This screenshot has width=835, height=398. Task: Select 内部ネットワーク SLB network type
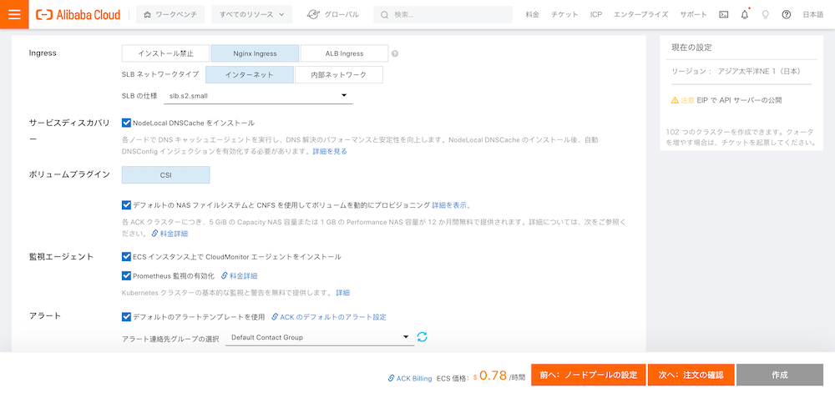(x=338, y=75)
